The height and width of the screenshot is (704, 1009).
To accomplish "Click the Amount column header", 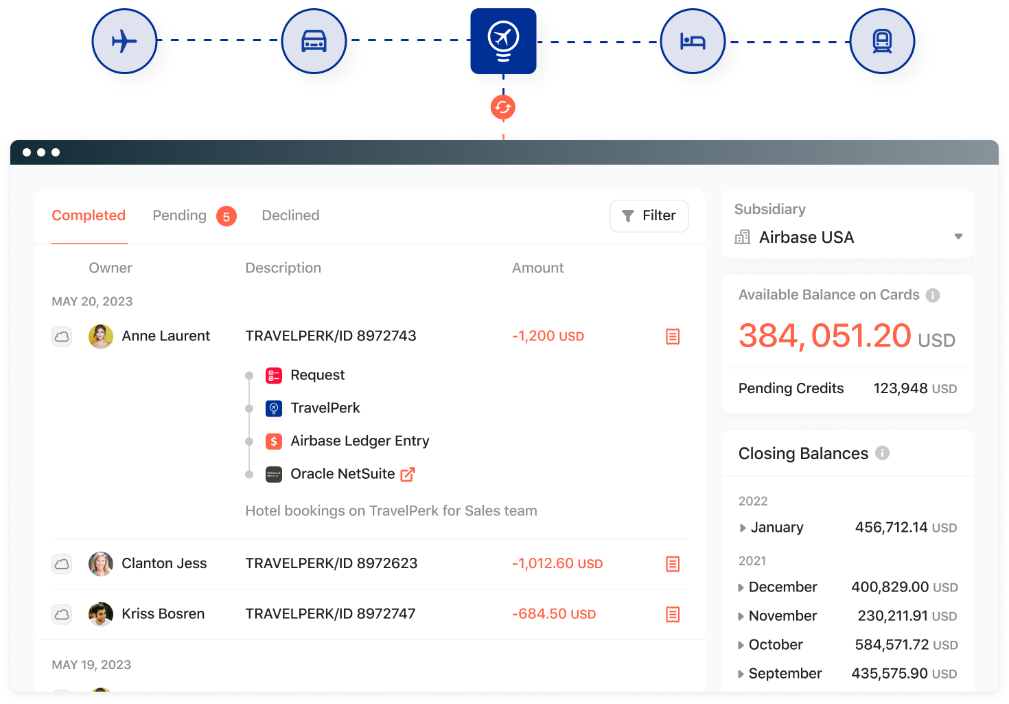I will pos(537,268).
